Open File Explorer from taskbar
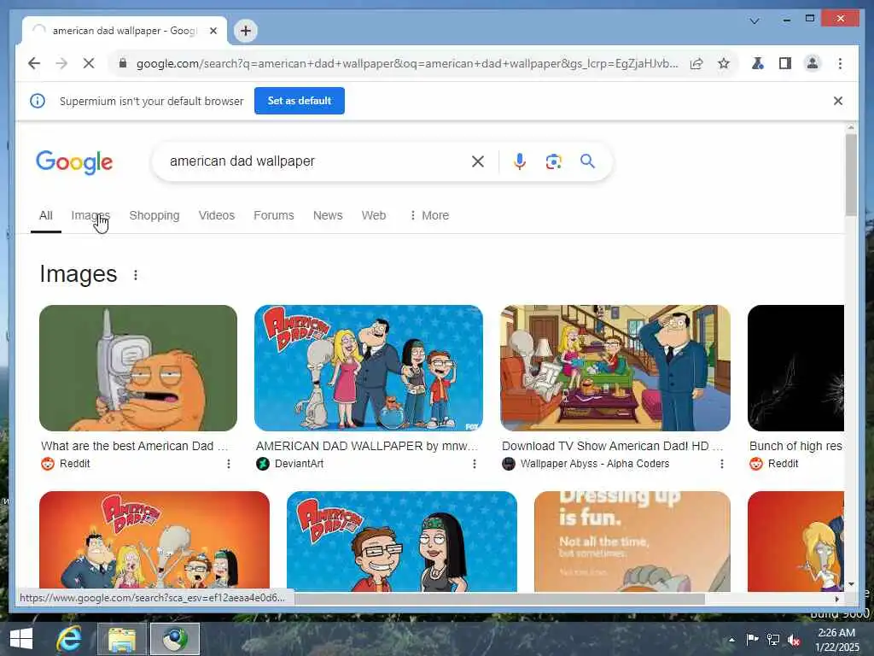 [122, 639]
